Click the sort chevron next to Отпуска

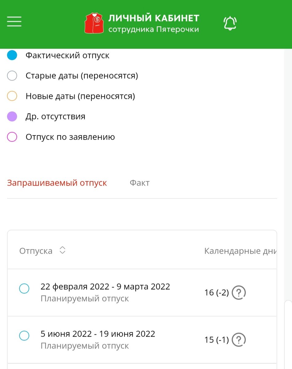click(62, 250)
